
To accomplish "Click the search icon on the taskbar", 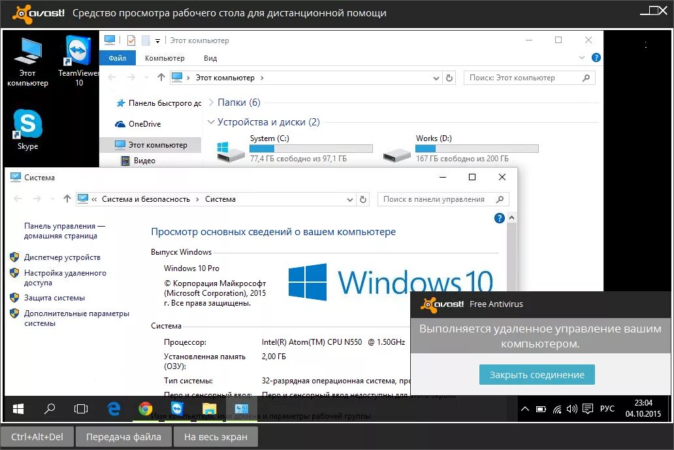I will coord(48,408).
